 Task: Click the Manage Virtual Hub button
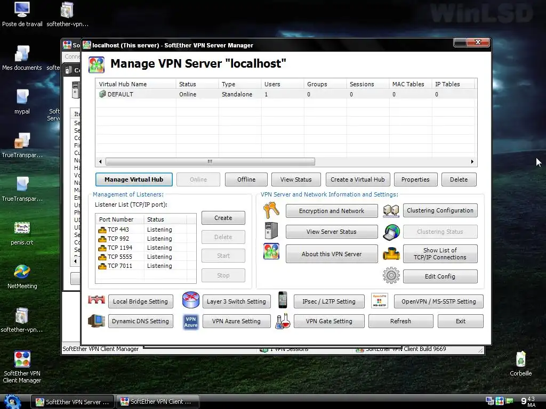134,179
